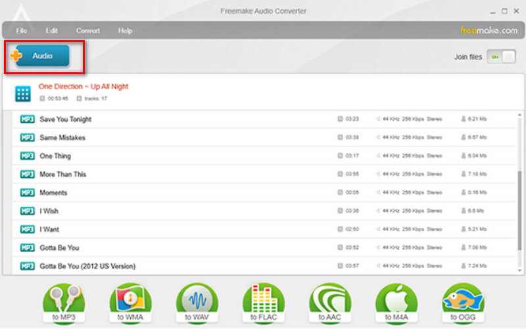Expand the Convert menu
Screen dimensions: 526x329
88,31
